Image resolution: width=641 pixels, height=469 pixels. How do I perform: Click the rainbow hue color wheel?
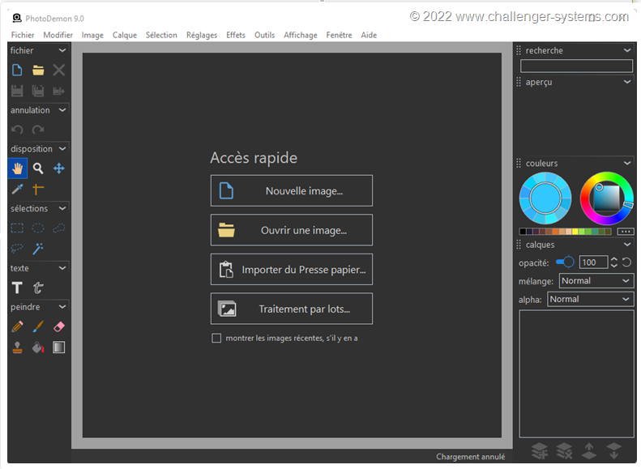tap(607, 198)
